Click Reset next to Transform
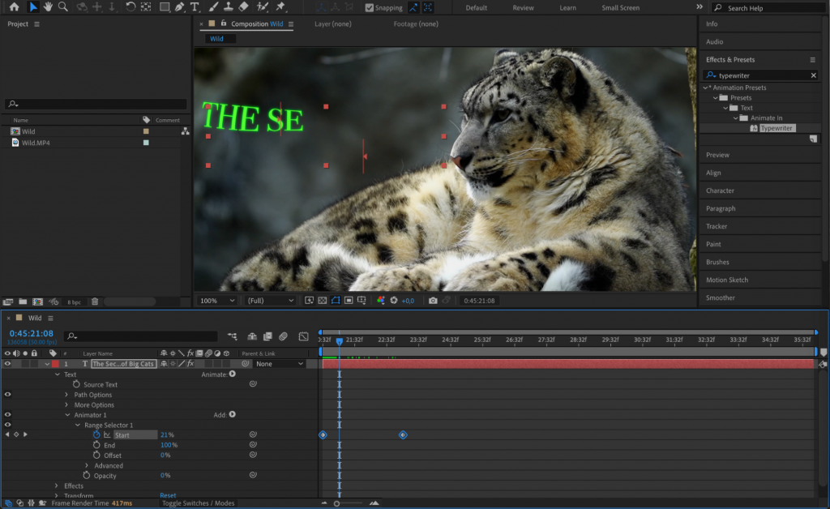 [167, 495]
